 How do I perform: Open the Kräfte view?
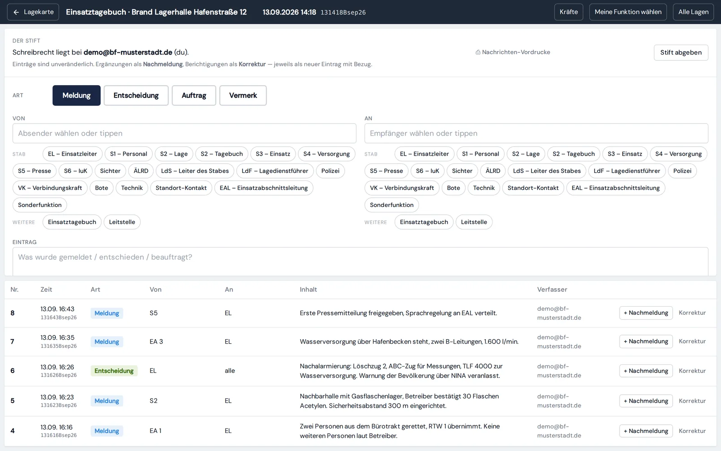tap(569, 12)
